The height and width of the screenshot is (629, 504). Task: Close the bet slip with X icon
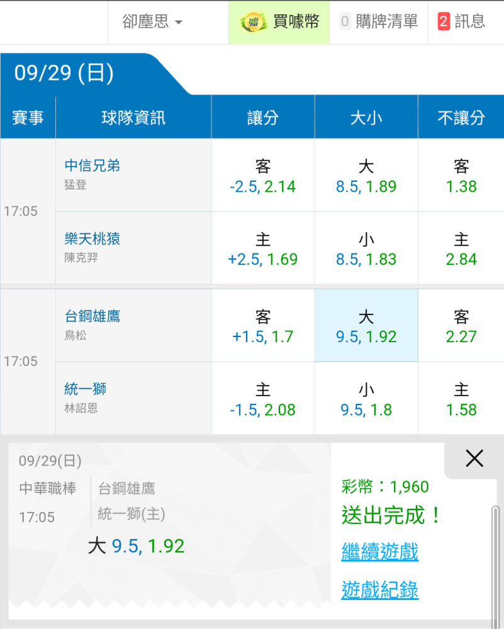click(x=474, y=459)
